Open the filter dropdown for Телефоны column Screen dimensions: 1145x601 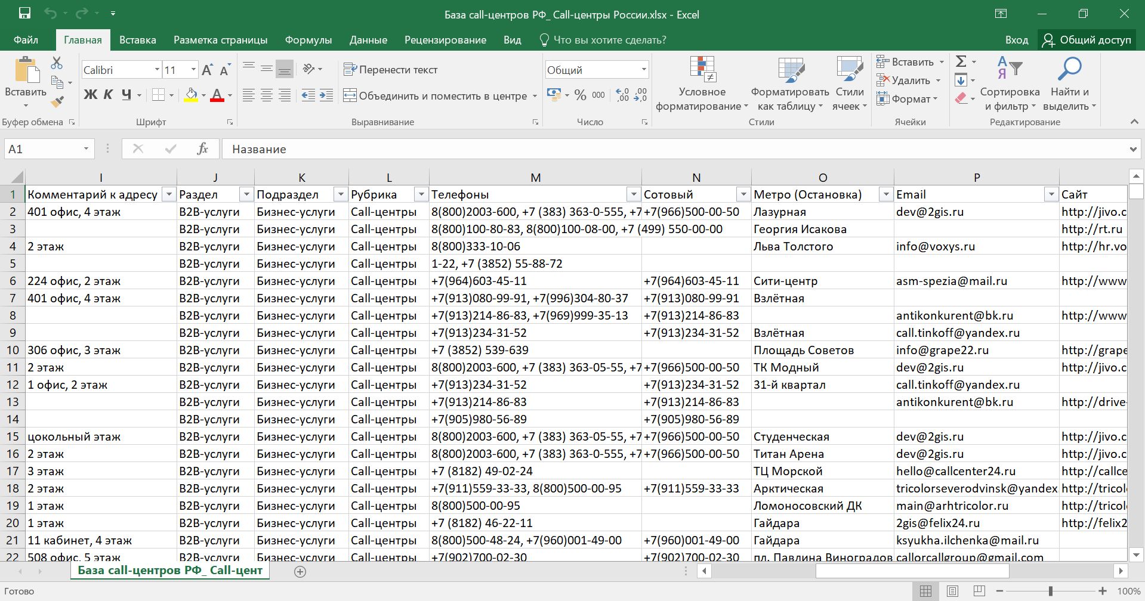[633, 194]
